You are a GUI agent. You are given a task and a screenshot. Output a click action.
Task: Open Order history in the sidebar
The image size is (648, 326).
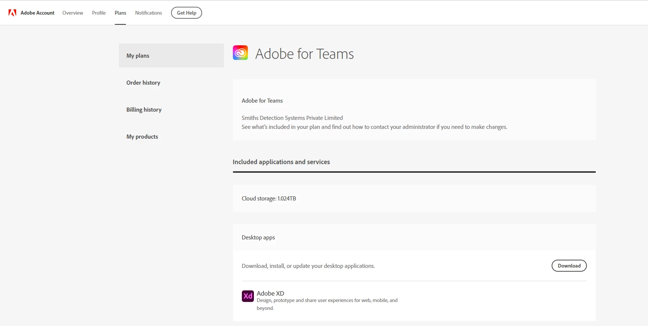click(143, 83)
